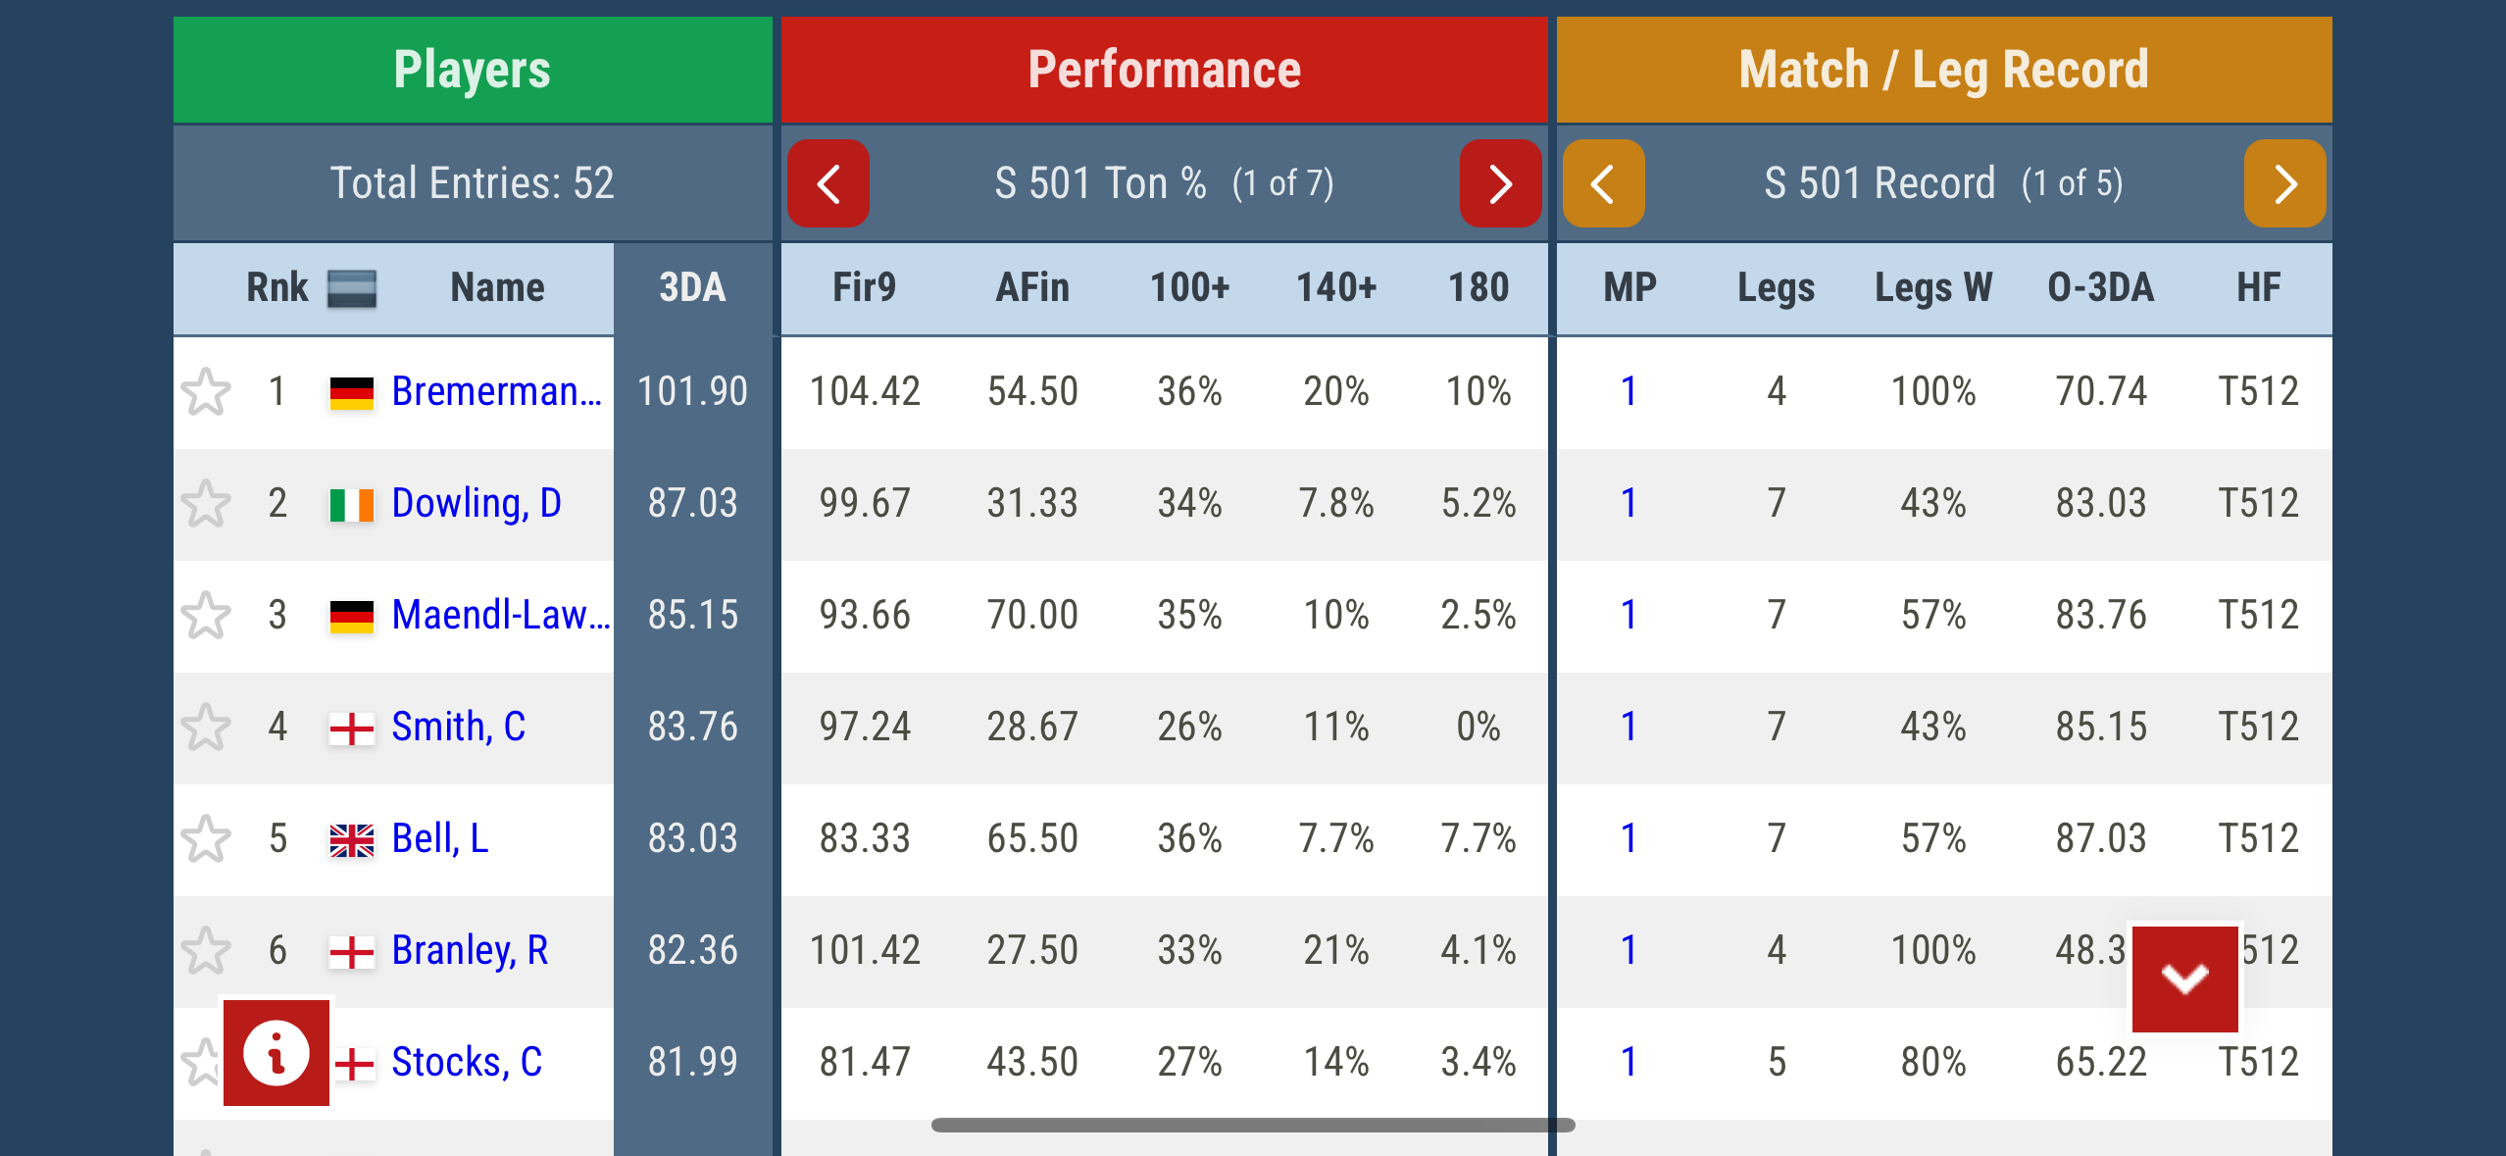Click the country flag filter icon
The image size is (2506, 1156).
point(351,288)
